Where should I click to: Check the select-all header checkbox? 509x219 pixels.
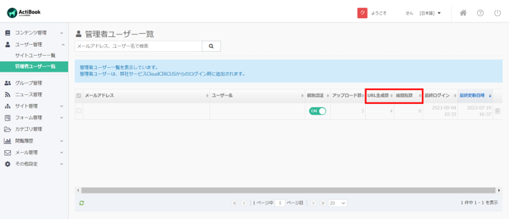pos(78,96)
